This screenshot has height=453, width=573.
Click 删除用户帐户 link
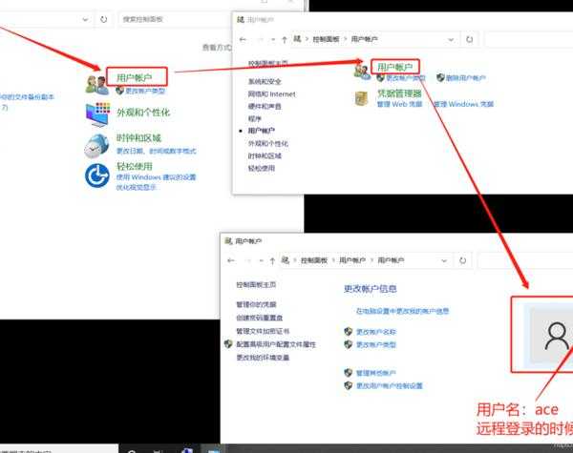pos(466,78)
